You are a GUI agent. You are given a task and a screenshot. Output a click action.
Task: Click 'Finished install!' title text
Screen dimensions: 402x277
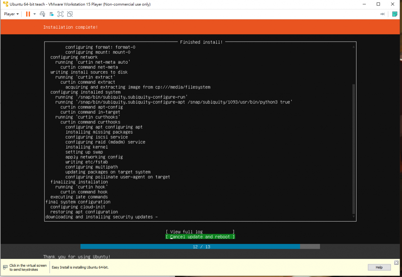coord(201,42)
